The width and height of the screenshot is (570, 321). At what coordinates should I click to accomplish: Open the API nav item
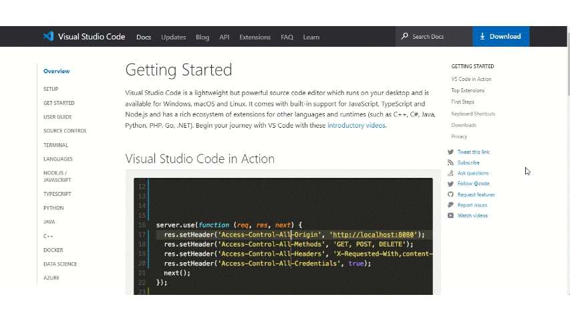(225, 37)
